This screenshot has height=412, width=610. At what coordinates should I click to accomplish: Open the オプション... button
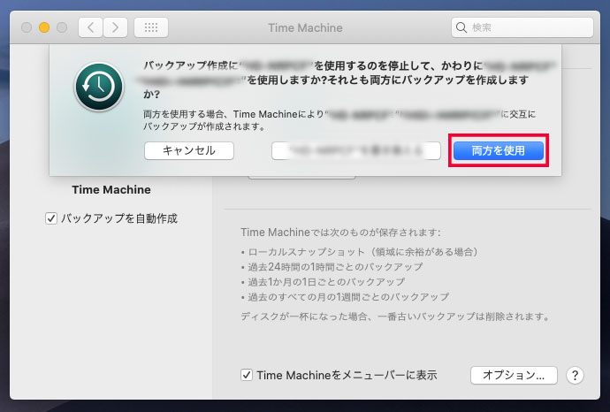514,376
